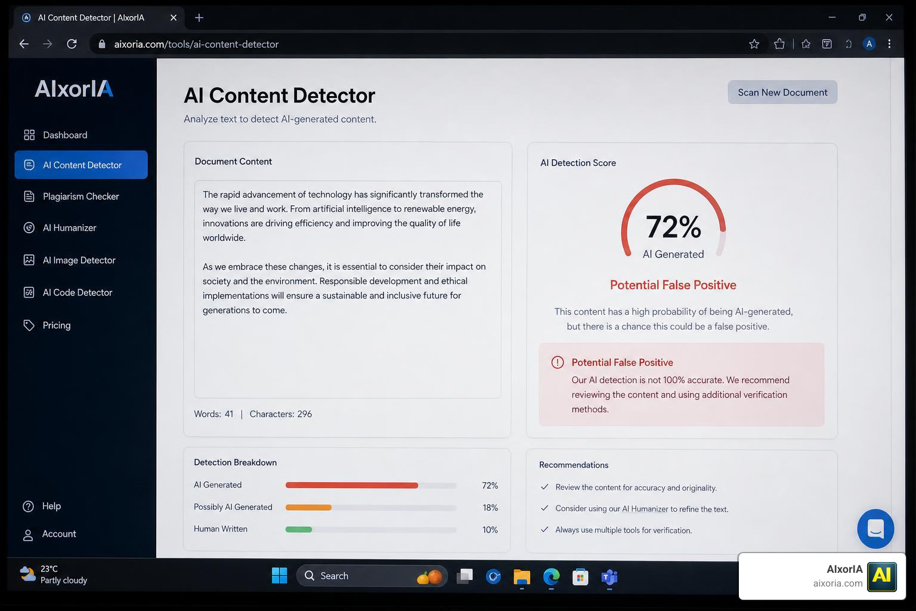Close the AI Content Detector tab

(174, 18)
